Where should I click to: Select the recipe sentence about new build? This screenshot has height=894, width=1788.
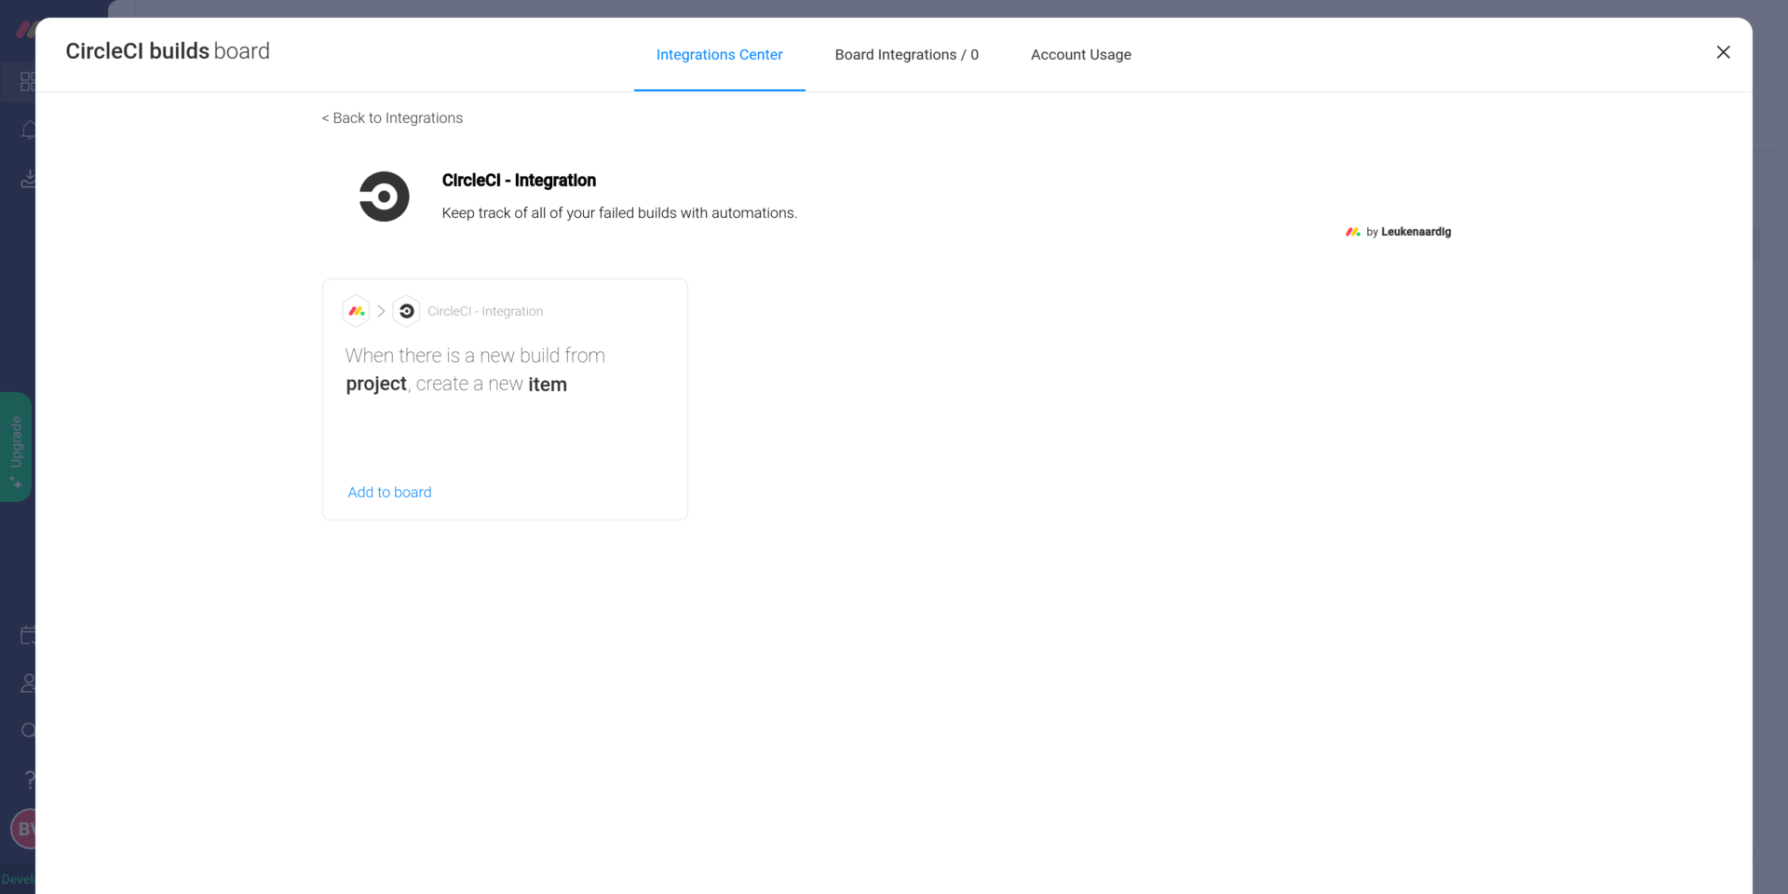point(475,370)
